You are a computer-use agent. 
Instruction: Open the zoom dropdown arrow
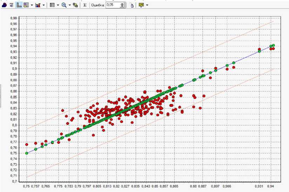[69, 5]
